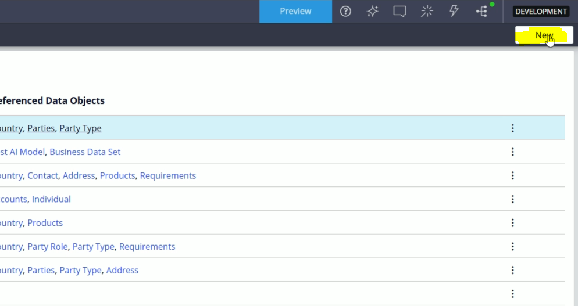
Task: Click the starburst icon in top toolbar
Action: coord(427,11)
